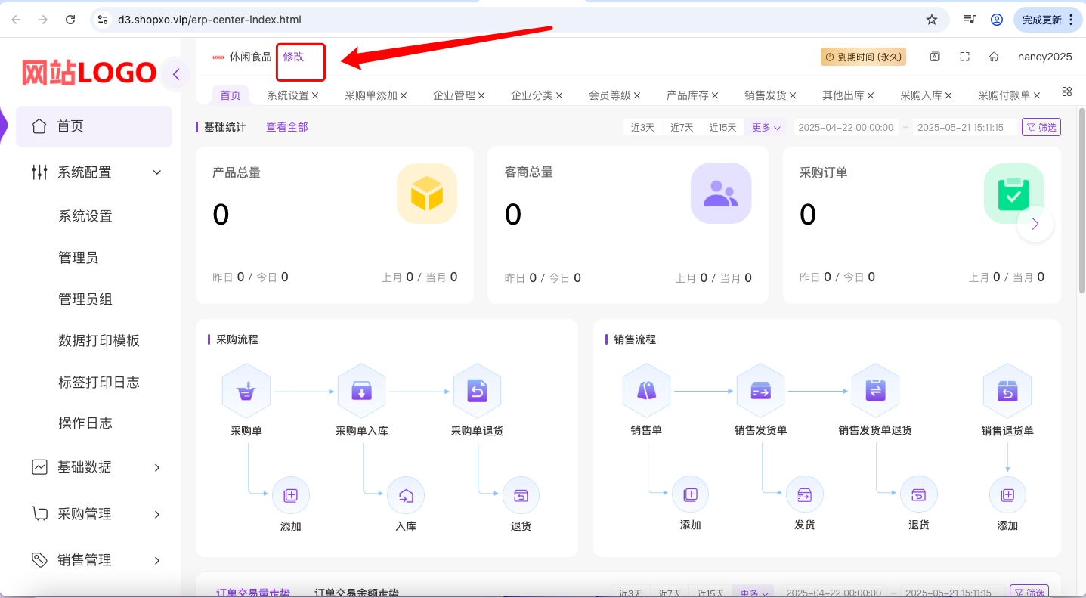The height and width of the screenshot is (598, 1086).
Task: Click the browser address bar URL
Action: [209, 20]
